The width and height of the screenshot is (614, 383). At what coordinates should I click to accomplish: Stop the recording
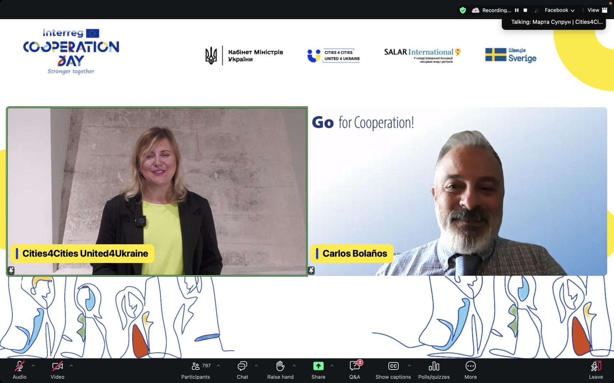(525, 10)
